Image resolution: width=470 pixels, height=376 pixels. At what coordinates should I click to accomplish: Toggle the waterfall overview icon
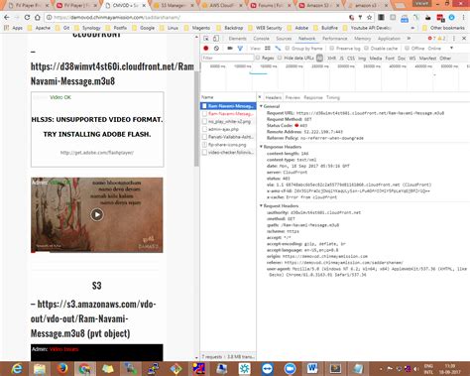[x=278, y=49]
